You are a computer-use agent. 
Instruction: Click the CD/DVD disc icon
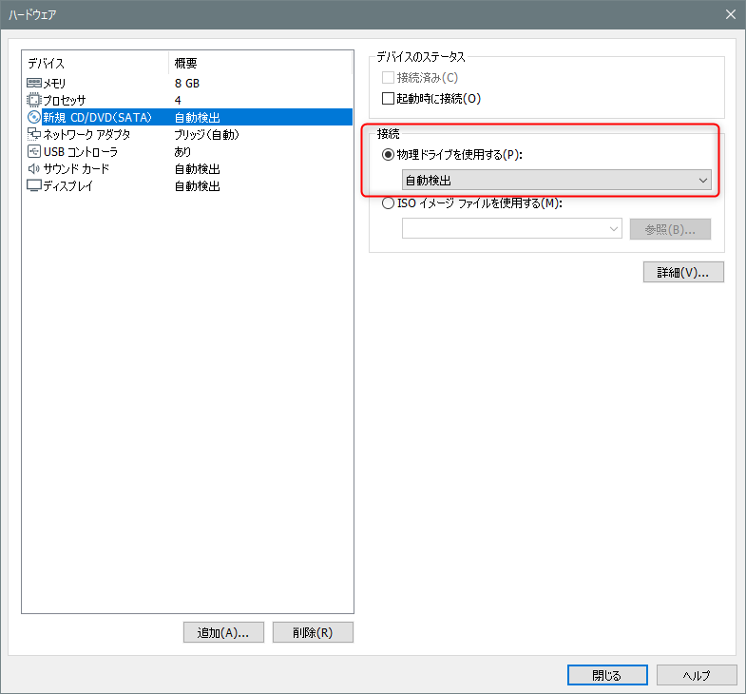pyautogui.click(x=34, y=117)
